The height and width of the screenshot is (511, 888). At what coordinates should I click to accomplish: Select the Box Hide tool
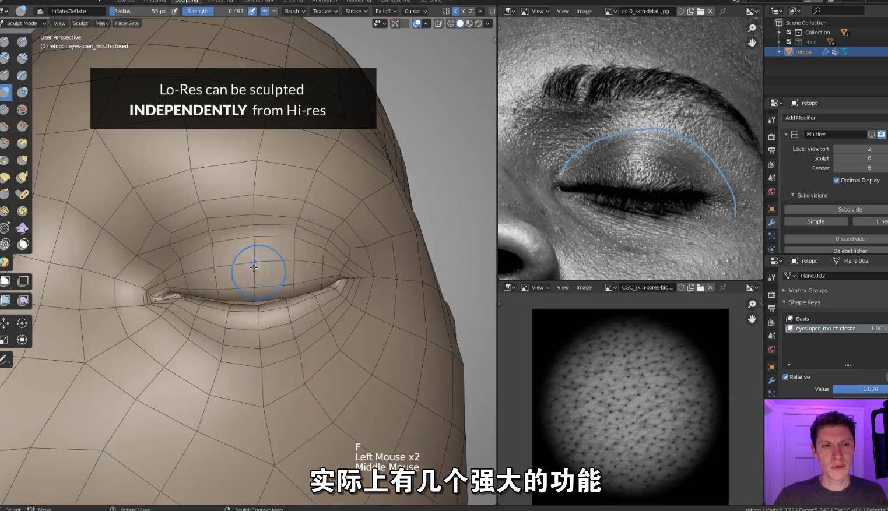pos(22,281)
